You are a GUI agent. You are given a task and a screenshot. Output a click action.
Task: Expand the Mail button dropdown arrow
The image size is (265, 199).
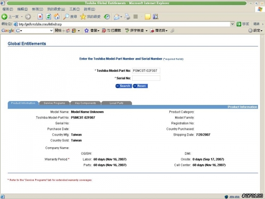click(121, 17)
